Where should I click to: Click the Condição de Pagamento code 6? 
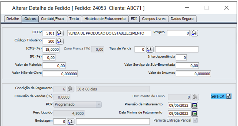60,89
